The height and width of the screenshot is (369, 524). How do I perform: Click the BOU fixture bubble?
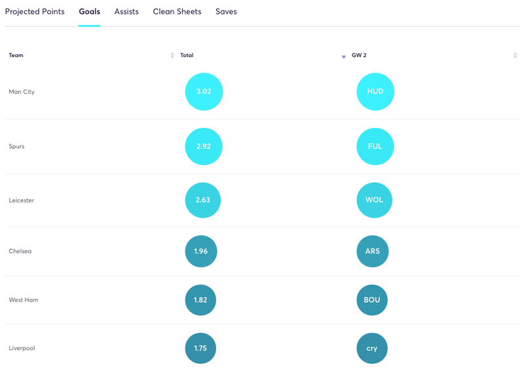[x=372, y=300]
